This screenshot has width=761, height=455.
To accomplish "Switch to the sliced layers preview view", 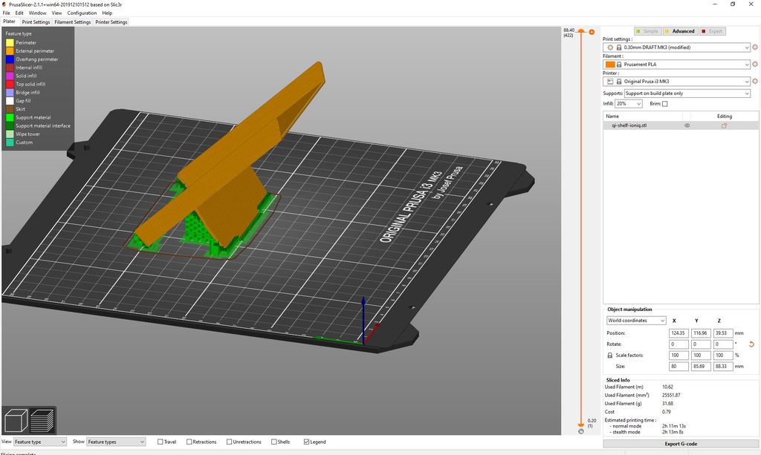I will coord(42,419).
